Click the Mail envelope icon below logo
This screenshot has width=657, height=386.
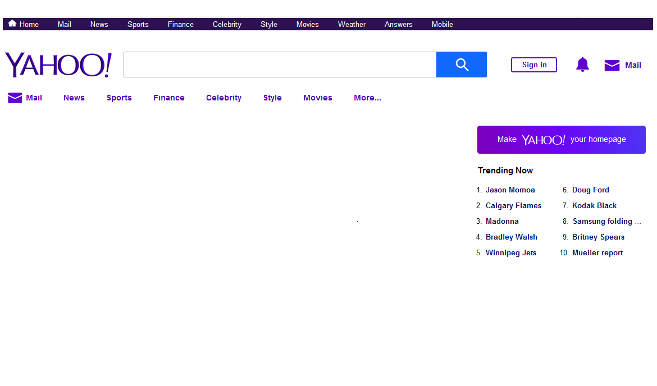(15, 98)
